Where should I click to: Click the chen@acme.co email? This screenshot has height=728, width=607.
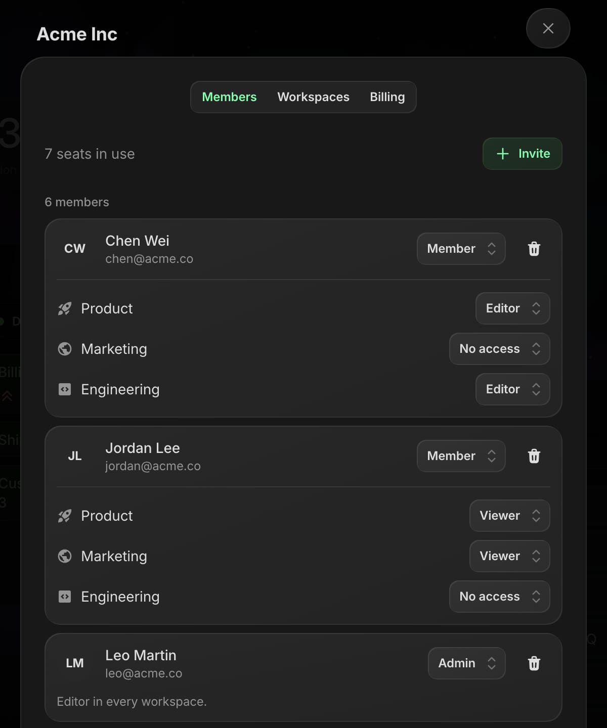149,259
